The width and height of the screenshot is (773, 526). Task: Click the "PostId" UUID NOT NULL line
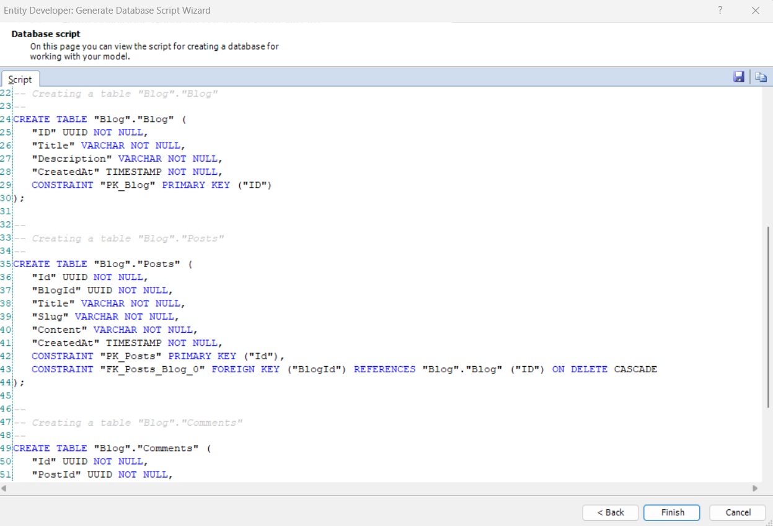102,475
